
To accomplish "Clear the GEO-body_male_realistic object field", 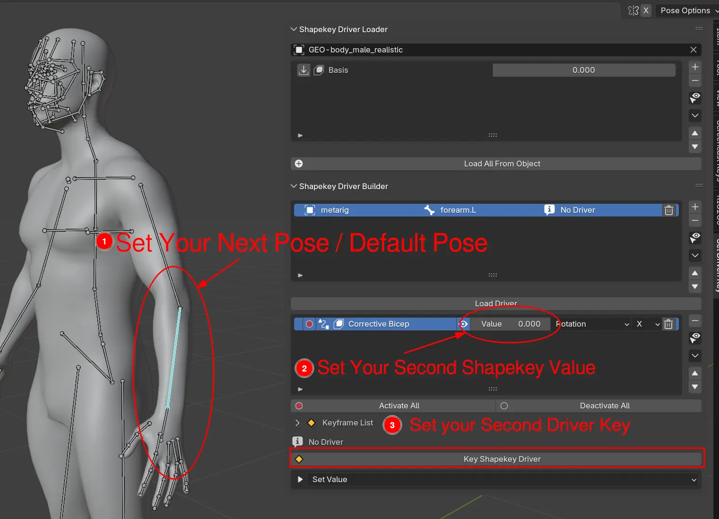I will coord(693,50).
